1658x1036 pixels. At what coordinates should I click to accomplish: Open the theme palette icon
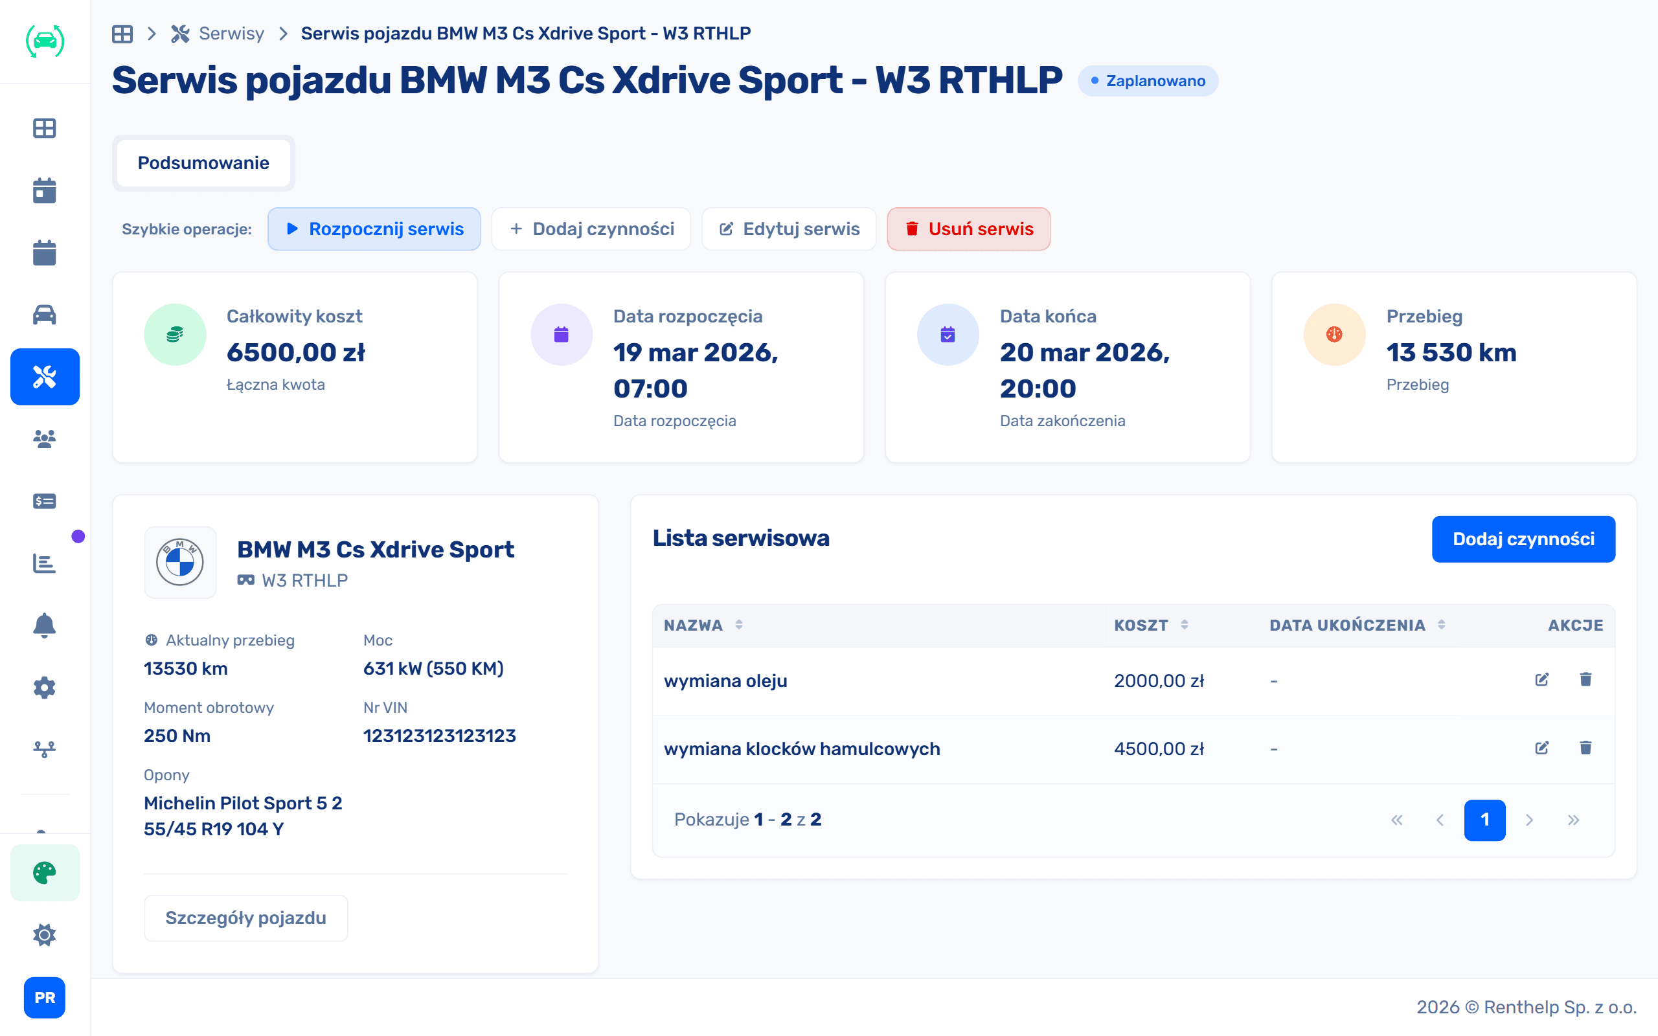45,873
